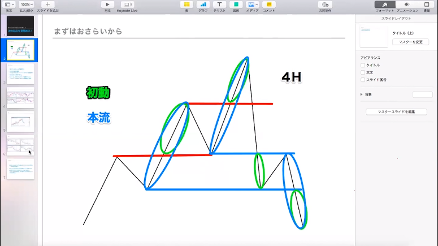
Task: Add a text box with テキスト icon
Action: tap(219, 5)
